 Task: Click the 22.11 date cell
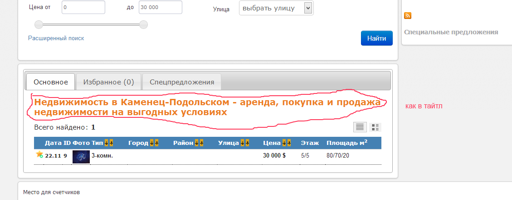[53, 156]
